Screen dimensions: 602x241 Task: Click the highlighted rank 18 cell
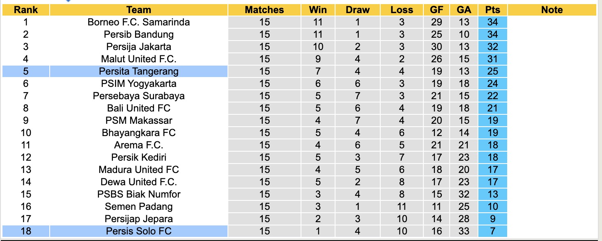26,231
